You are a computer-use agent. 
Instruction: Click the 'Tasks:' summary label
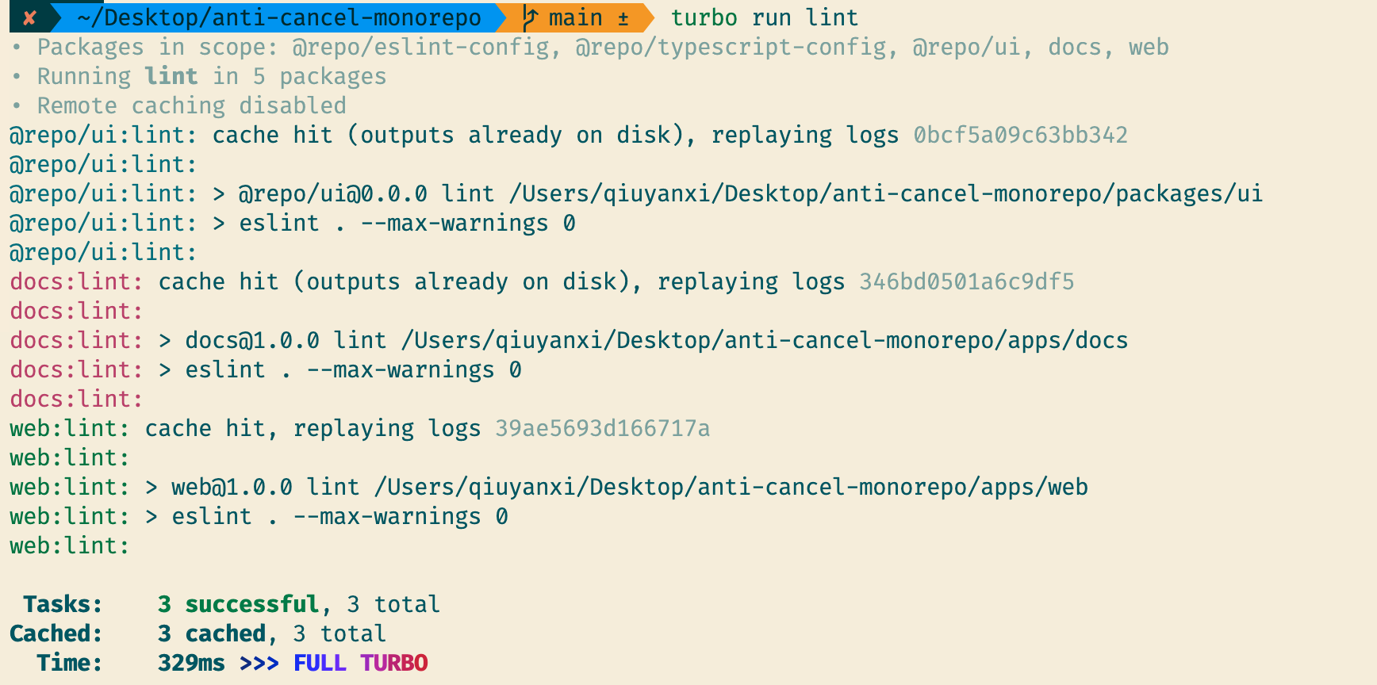click(x=63, y=605)
